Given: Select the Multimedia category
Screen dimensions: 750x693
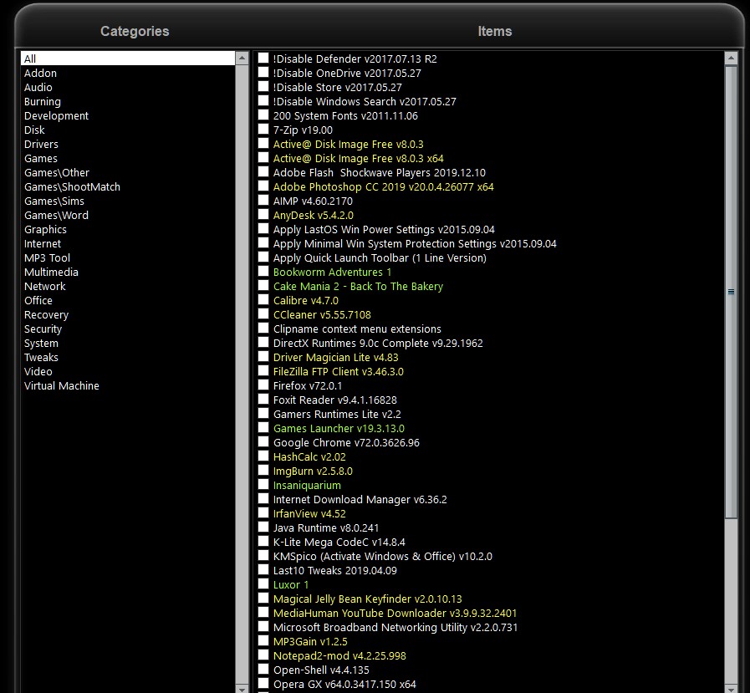Looking at the screenshot, I should 51,273.
